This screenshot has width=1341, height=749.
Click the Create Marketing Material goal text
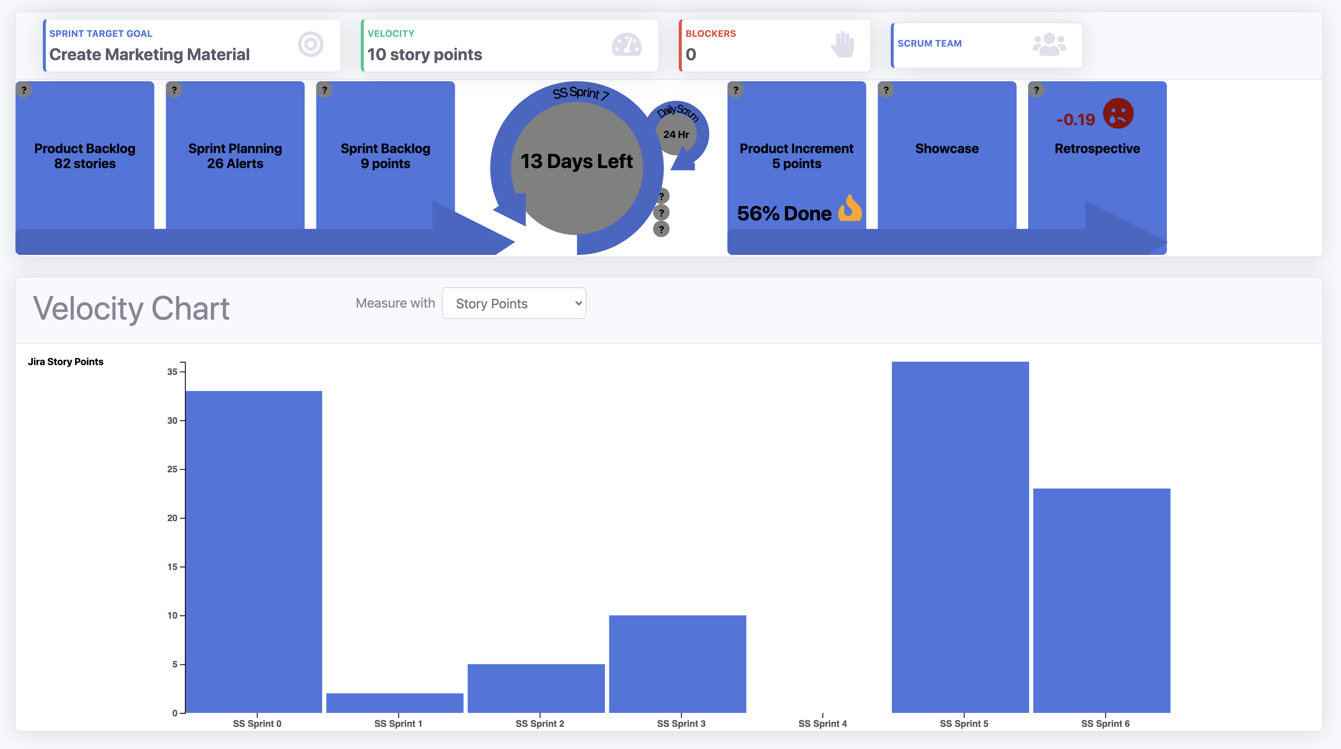pyautogui.click(x=150, y=55)
